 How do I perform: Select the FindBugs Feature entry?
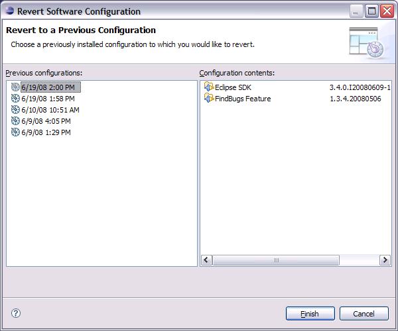243,99
